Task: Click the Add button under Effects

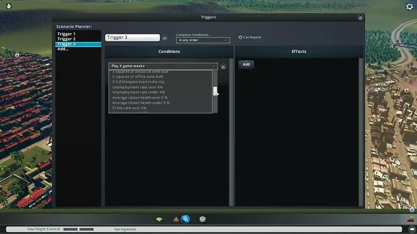Action: [x=246, y=64]
